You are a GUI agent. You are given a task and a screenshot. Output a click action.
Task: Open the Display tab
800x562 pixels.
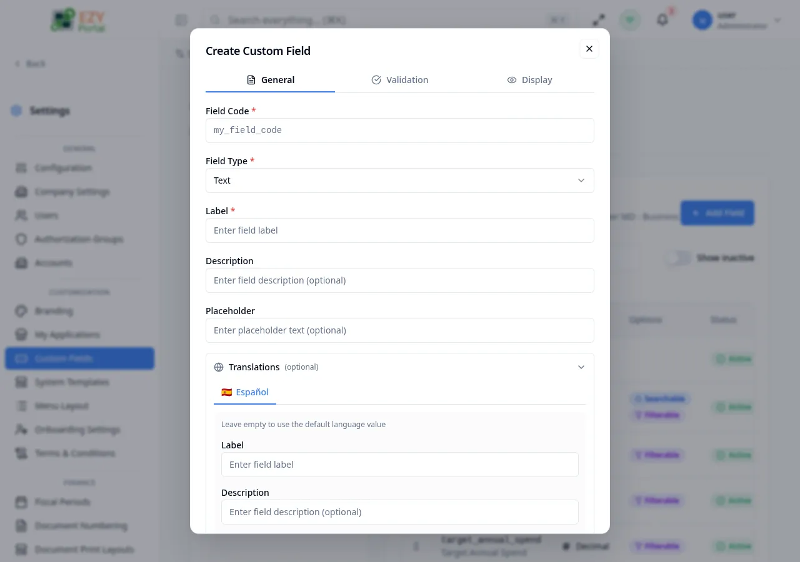coord(529,80)
